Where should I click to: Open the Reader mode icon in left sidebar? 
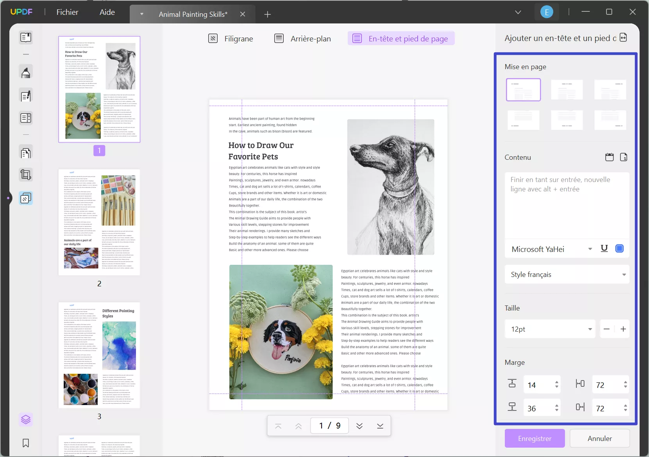click(x=26, y=37)
